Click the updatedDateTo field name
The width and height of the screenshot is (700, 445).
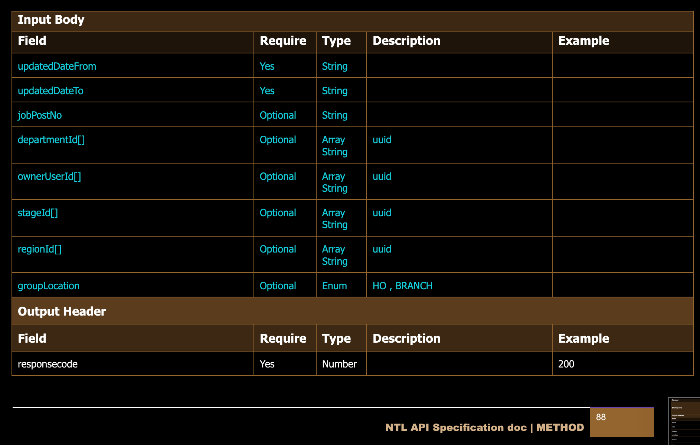pyautogui.click(x=50, y=91)
